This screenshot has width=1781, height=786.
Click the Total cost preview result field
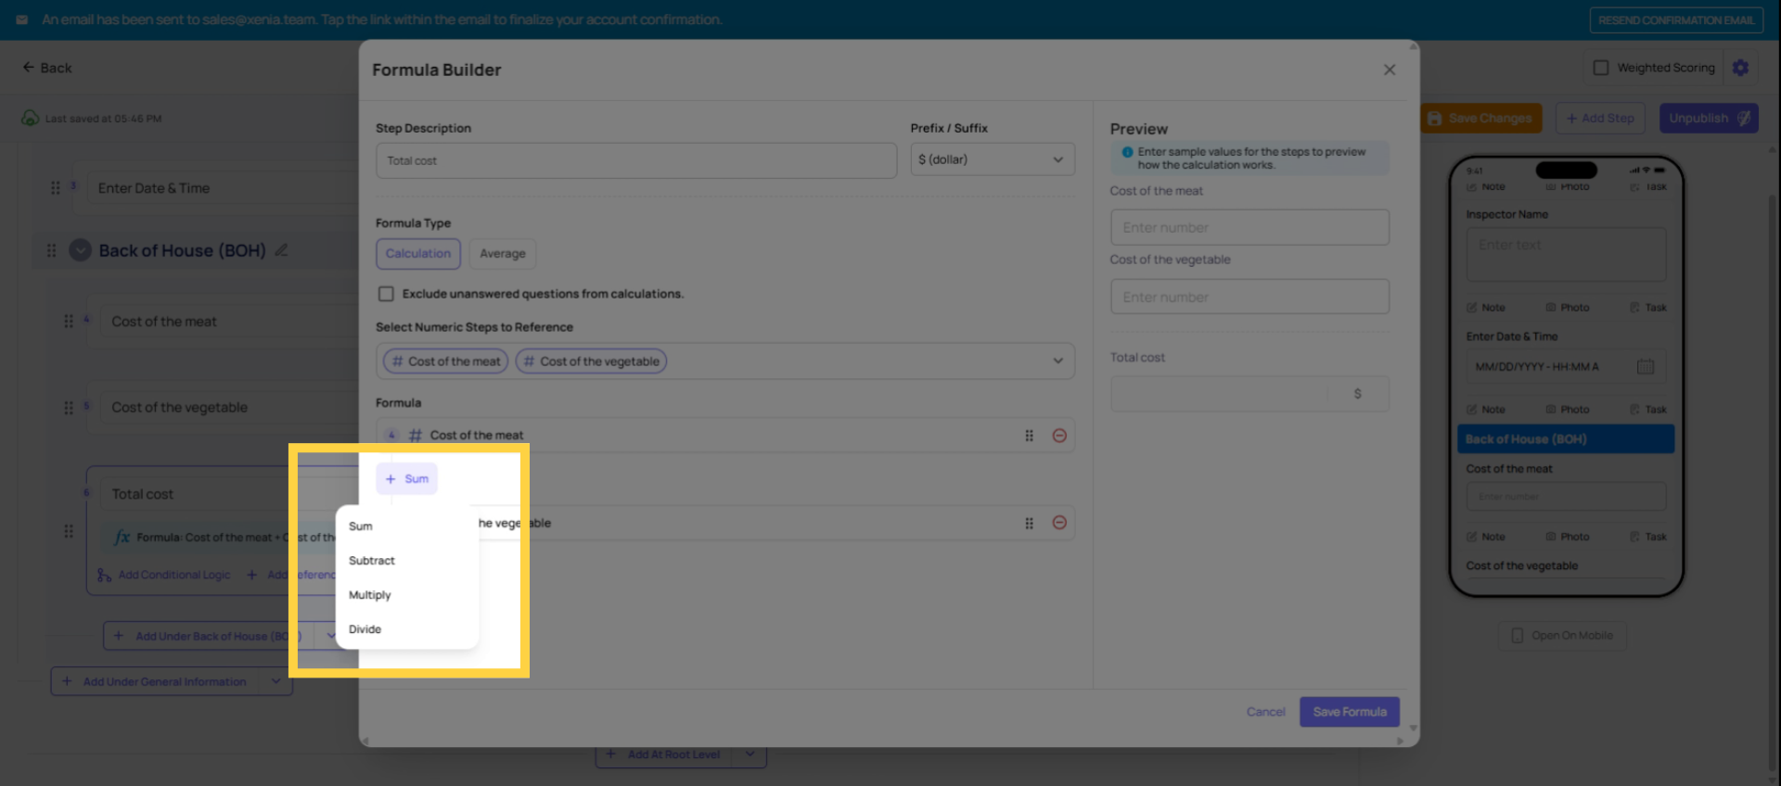[1249, 394]
